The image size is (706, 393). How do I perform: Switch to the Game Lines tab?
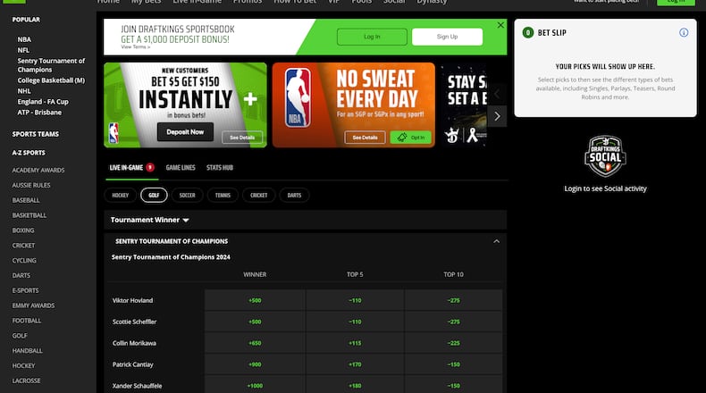tap(181, 167)
